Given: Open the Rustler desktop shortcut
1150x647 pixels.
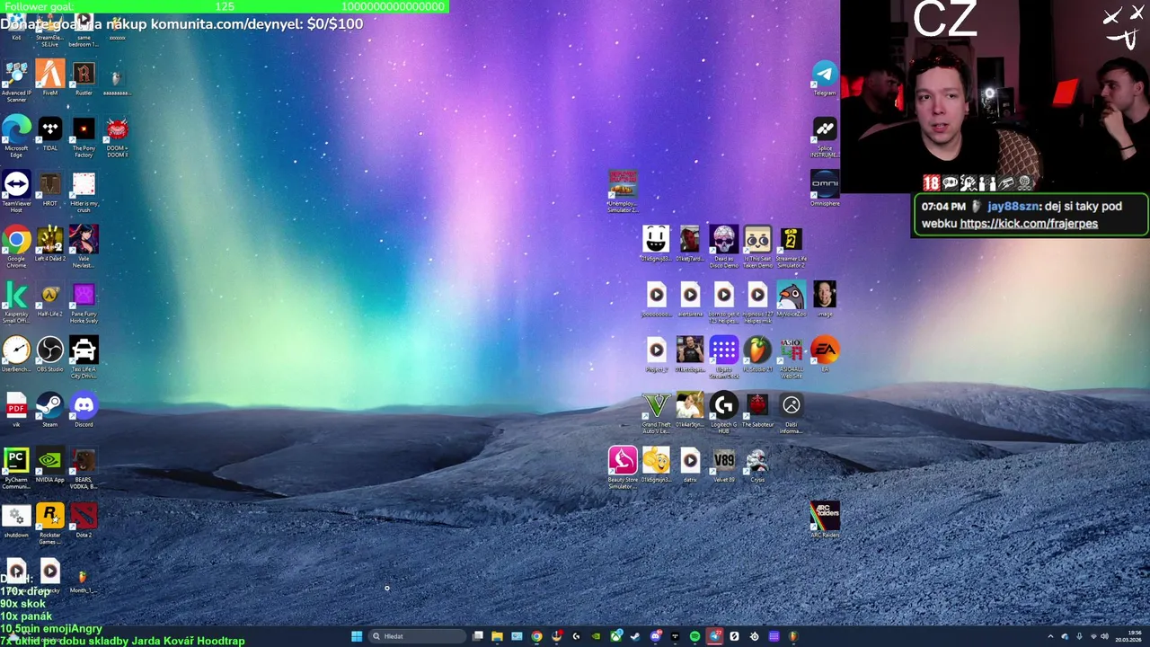Looking at the screenshot, I should (x=84, y=77).
